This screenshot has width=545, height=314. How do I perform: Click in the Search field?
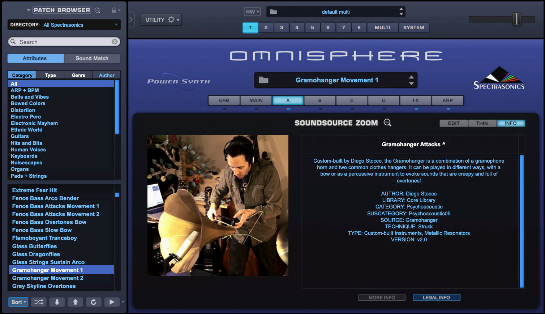[64, 42]
